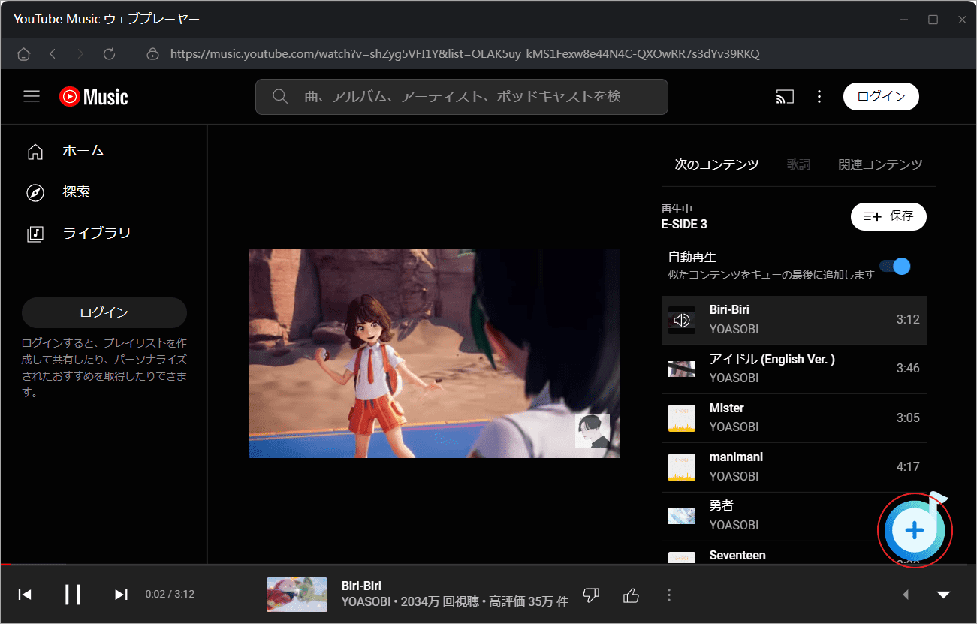Image resolution: width=977 pixels, height=624 pixels.
Task: Switch to the 関連コンテンツ tab
Action: click(x=880, y=164)
